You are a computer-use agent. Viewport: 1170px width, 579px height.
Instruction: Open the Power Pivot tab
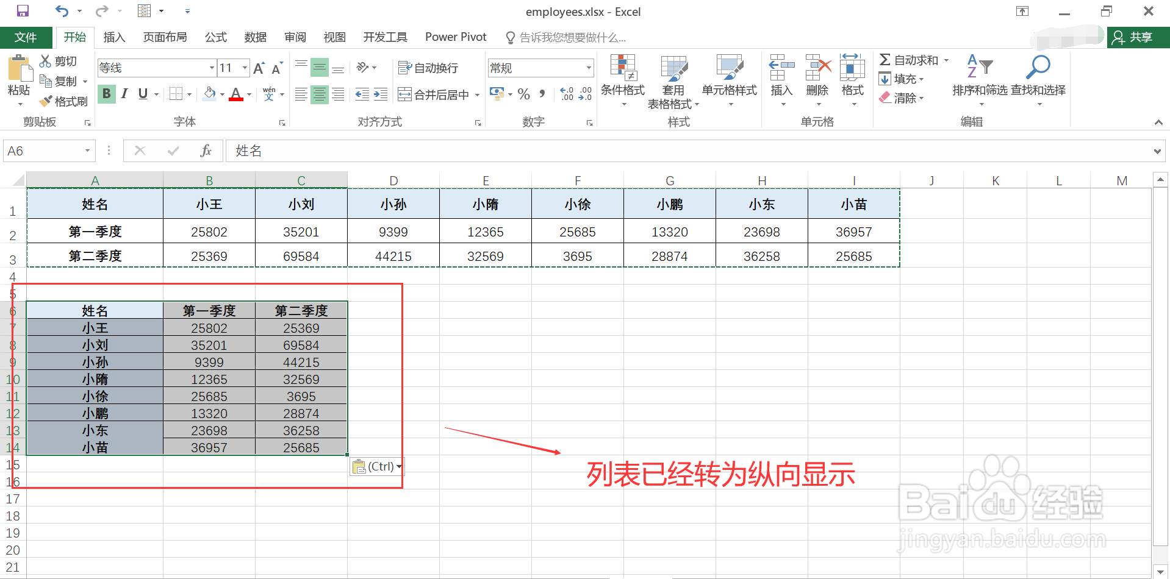coord(455,37)
